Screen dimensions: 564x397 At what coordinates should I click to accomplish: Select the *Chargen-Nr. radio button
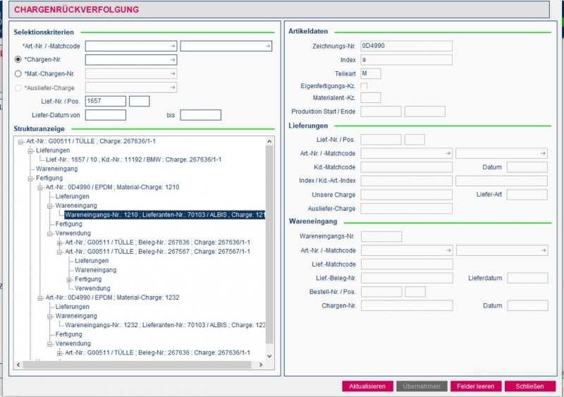coord(18,60)
